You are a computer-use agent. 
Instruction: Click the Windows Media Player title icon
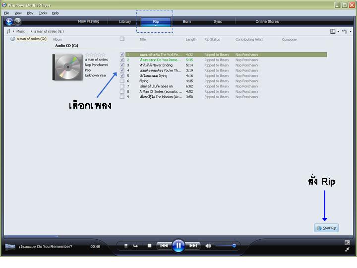tap(4, 5)
